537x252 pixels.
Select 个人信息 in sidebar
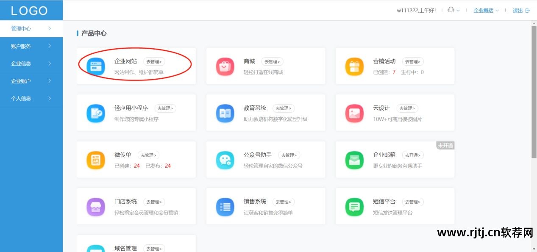click(31, 98)
